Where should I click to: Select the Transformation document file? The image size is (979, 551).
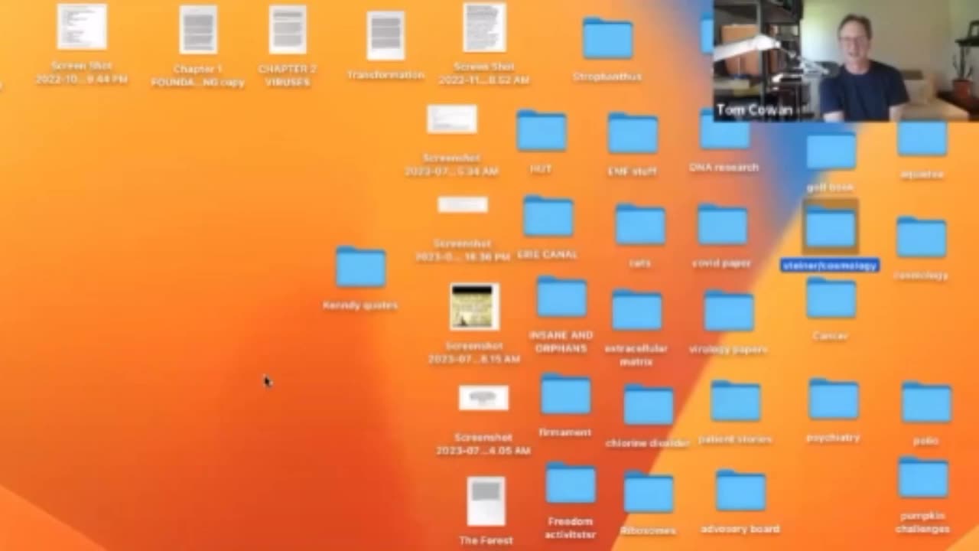coord(385,36)
